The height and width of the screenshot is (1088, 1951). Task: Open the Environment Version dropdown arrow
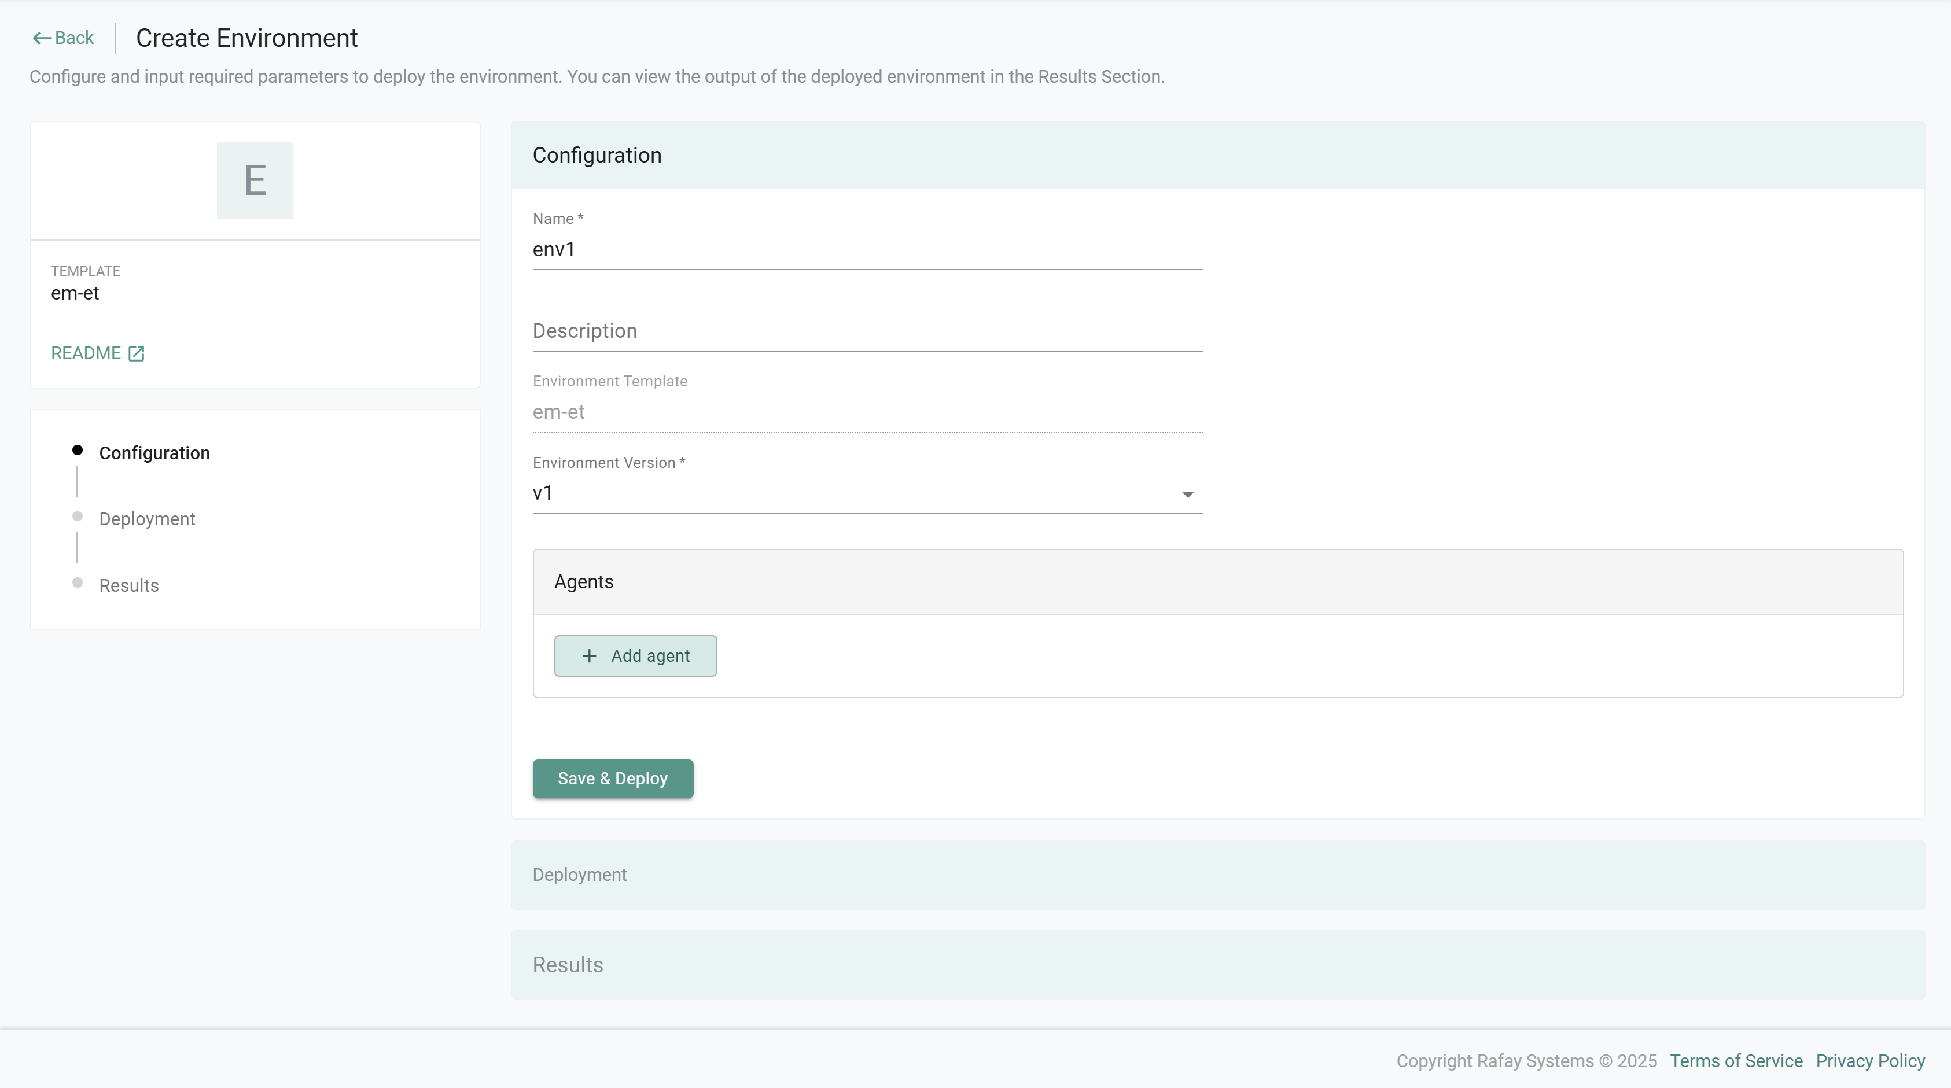click(1187, 495)
